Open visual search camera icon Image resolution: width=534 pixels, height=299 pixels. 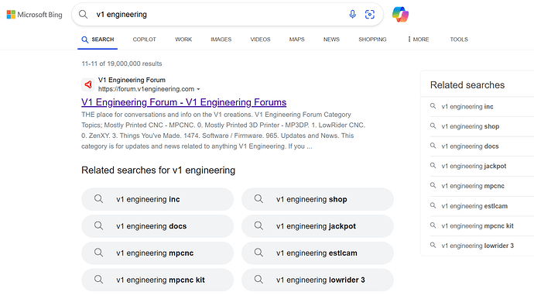tap(369, 14)
